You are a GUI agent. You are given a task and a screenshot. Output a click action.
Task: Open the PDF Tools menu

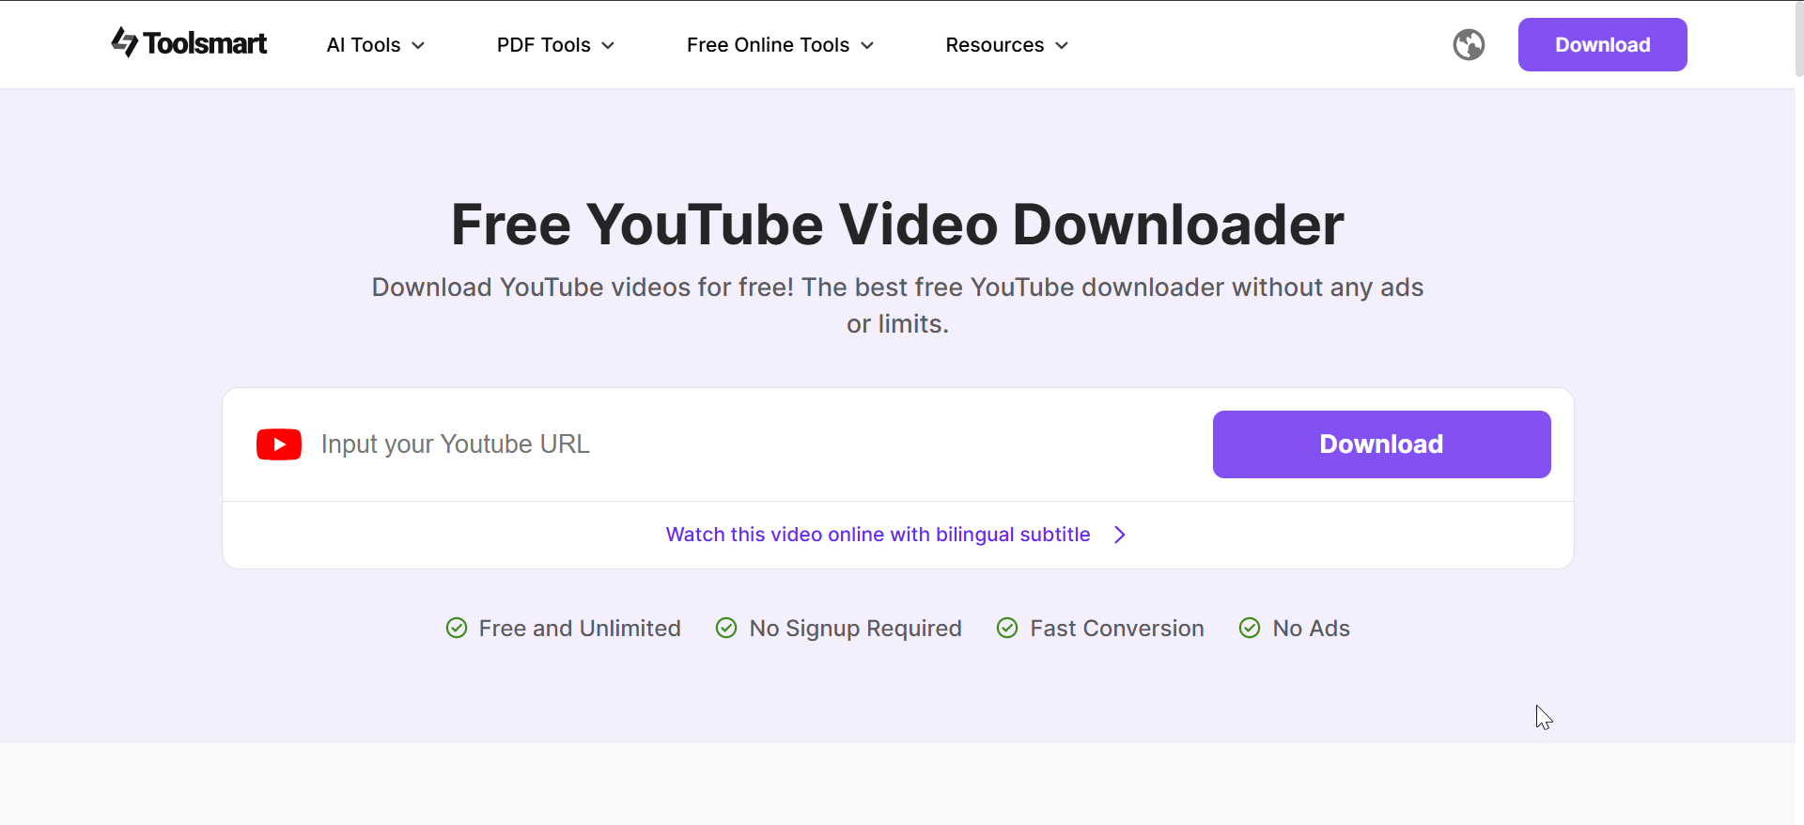(556, 45)
